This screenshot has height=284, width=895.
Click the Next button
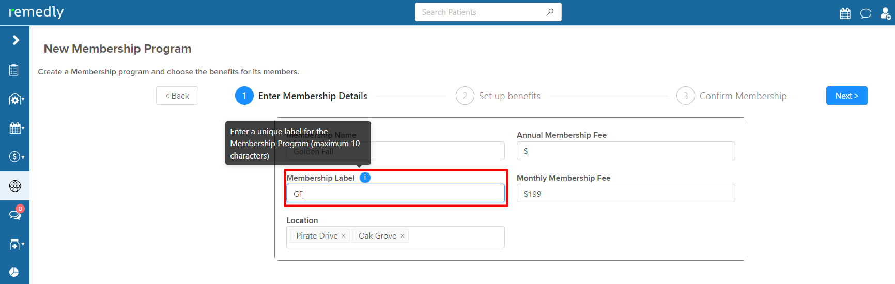846,96
